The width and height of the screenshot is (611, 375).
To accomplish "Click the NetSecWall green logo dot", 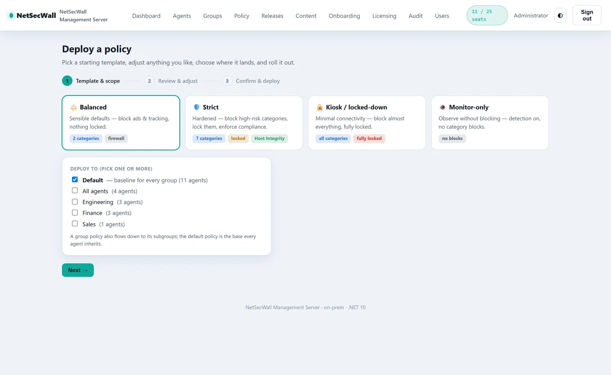I will tap(11, 16).
